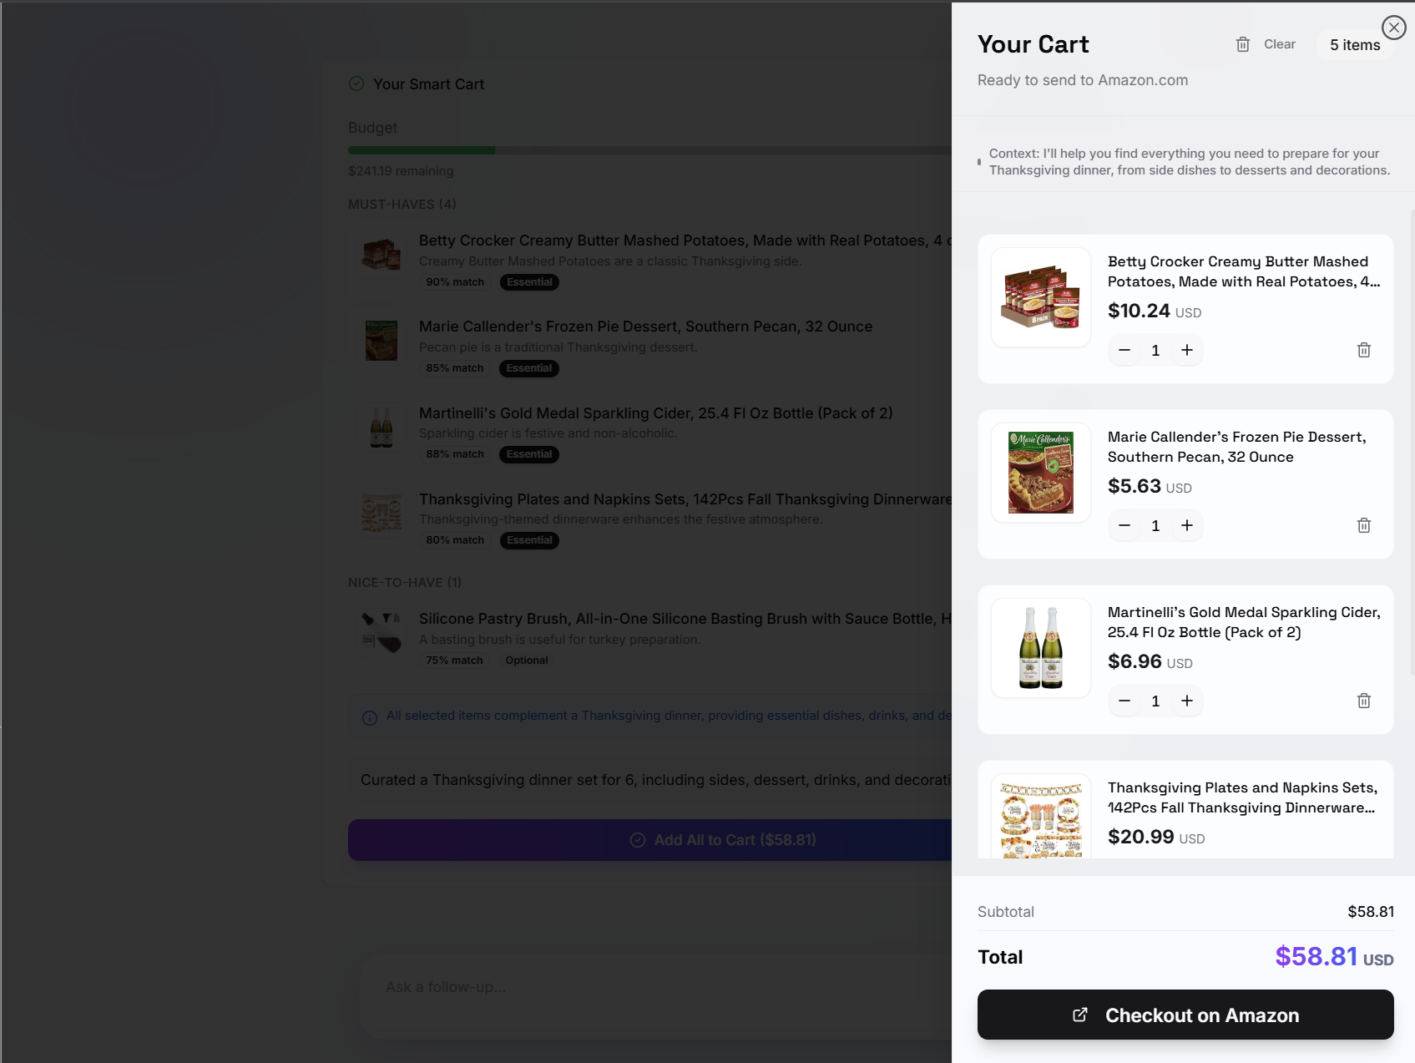1415x1063 pixels.
Task: Delete Martinelli's cider using its trash icon
Action: (1364, 701)
